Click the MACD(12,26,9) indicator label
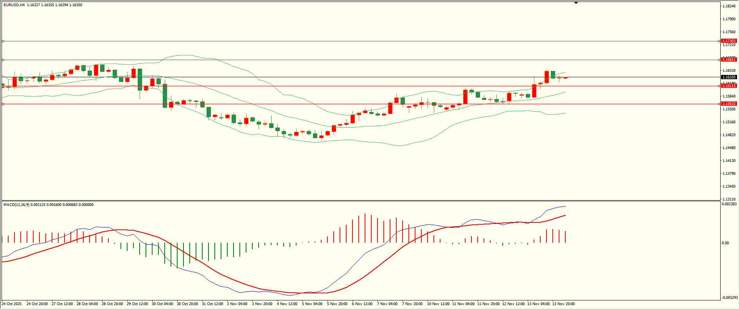739x309 pixels. (x=16, y=205)
